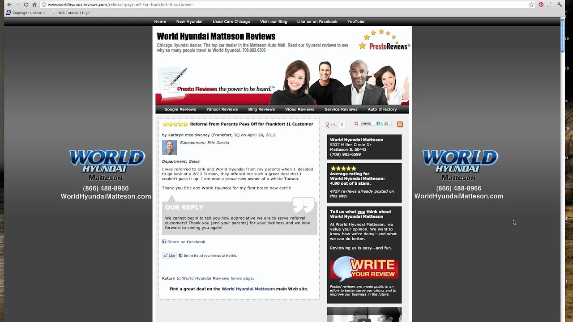This screenshot has width=573, height=322.
Task: Open the HDR Tutorial bookmark
Action: tap(71, 13)
